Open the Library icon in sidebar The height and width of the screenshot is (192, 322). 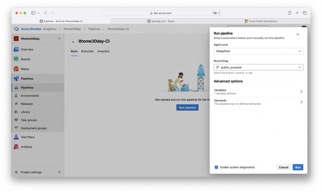point(16,112)
